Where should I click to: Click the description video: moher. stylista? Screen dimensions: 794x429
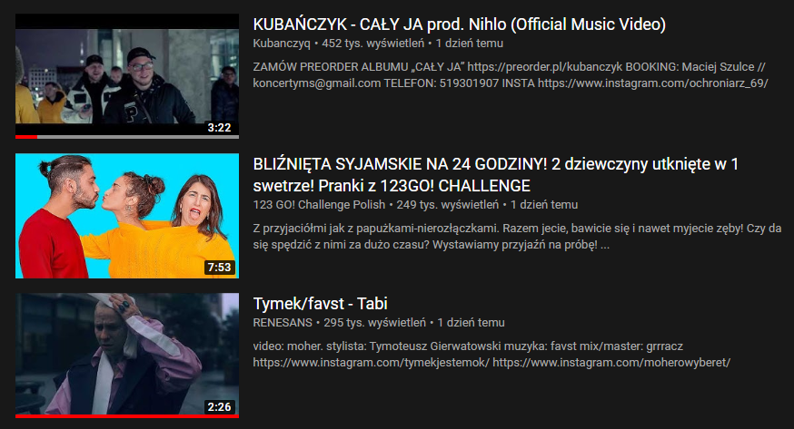click(x=491, y=355)
